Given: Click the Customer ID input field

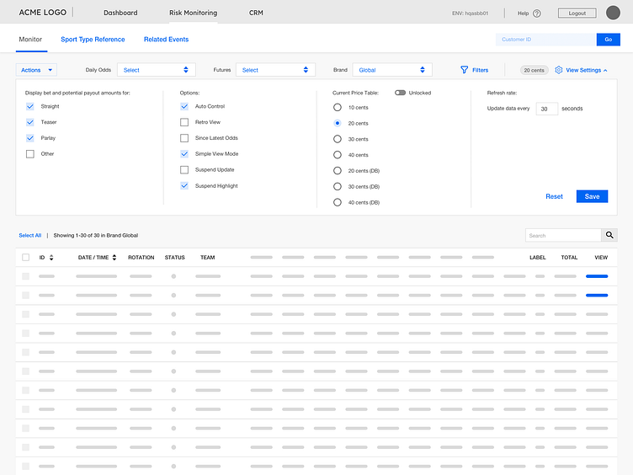Looking at the screenshot, I should [x=545, y=40].
